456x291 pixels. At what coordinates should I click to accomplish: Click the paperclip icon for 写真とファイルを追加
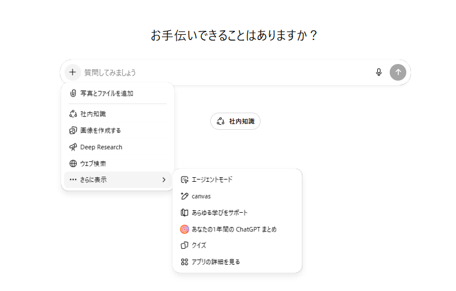(x=73, y=93)
